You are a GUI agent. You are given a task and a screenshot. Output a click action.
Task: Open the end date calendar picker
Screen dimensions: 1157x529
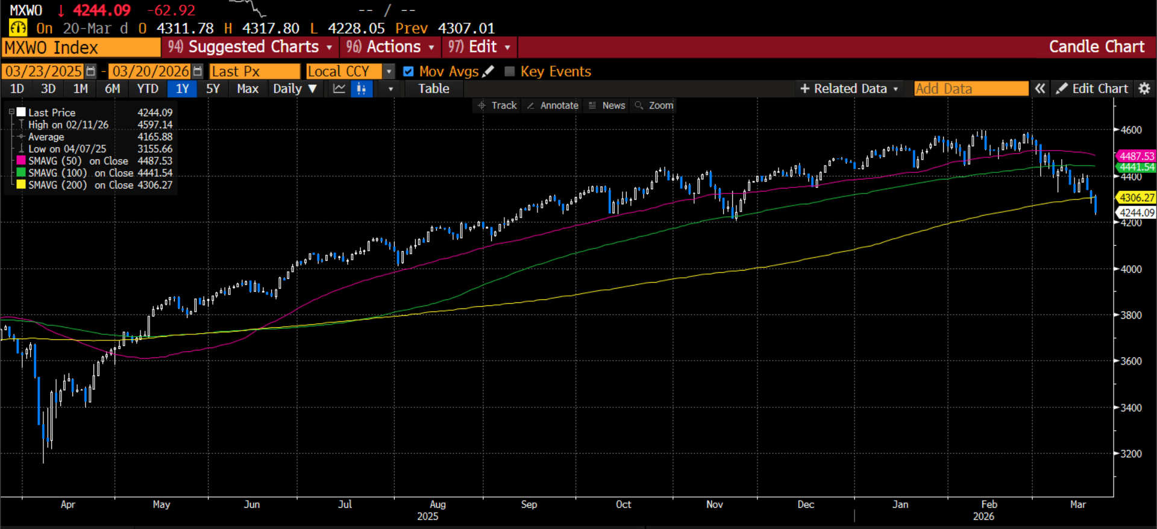point(198,72)
